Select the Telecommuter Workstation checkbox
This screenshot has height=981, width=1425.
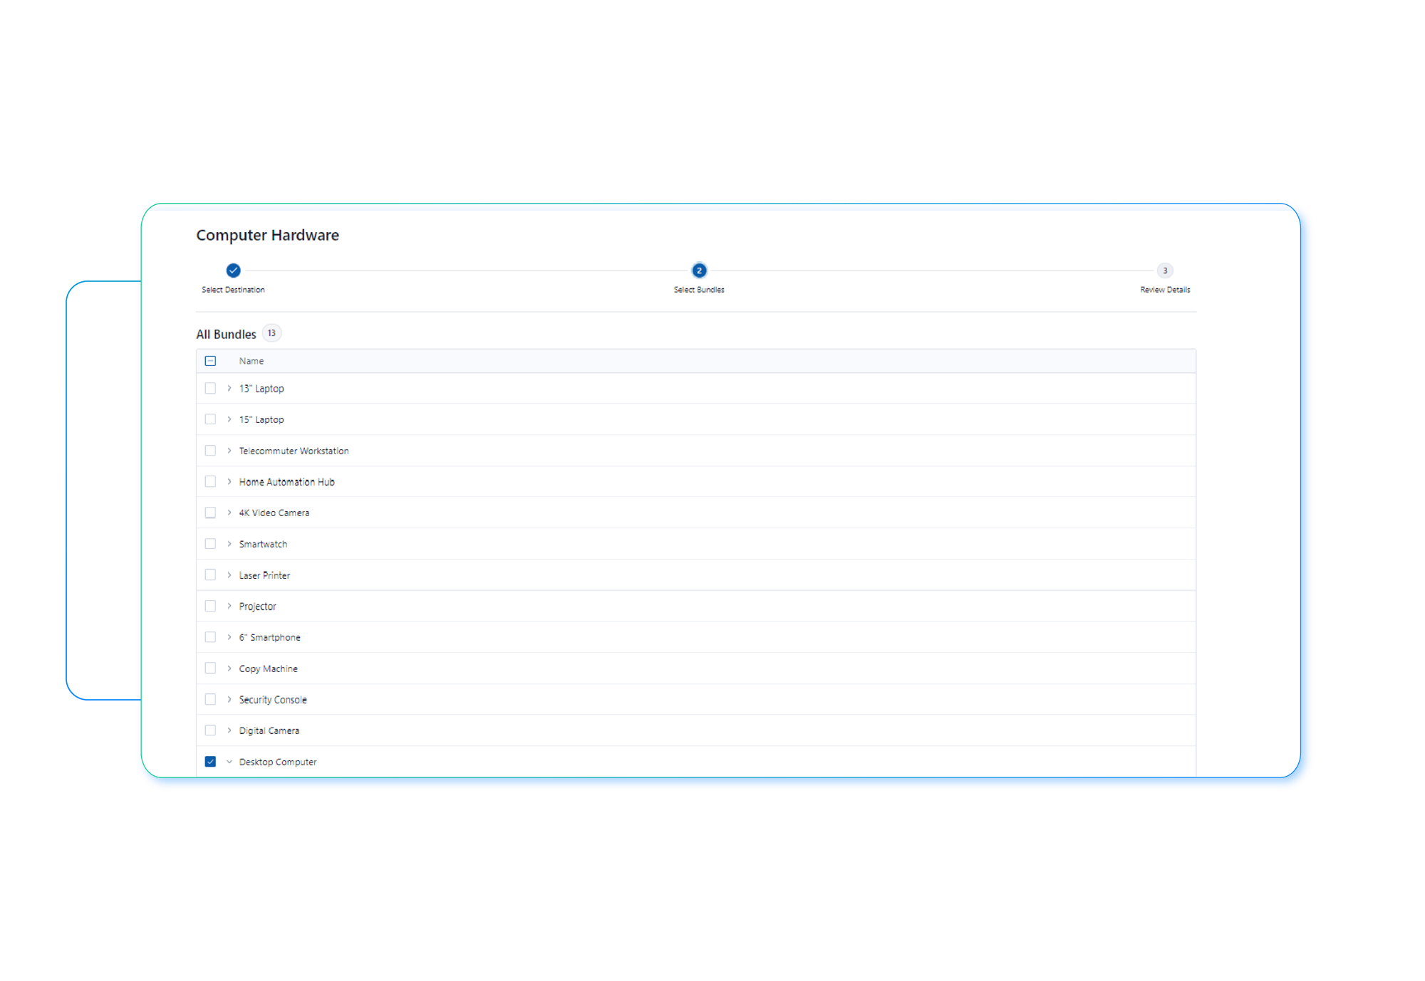[210, 451]
